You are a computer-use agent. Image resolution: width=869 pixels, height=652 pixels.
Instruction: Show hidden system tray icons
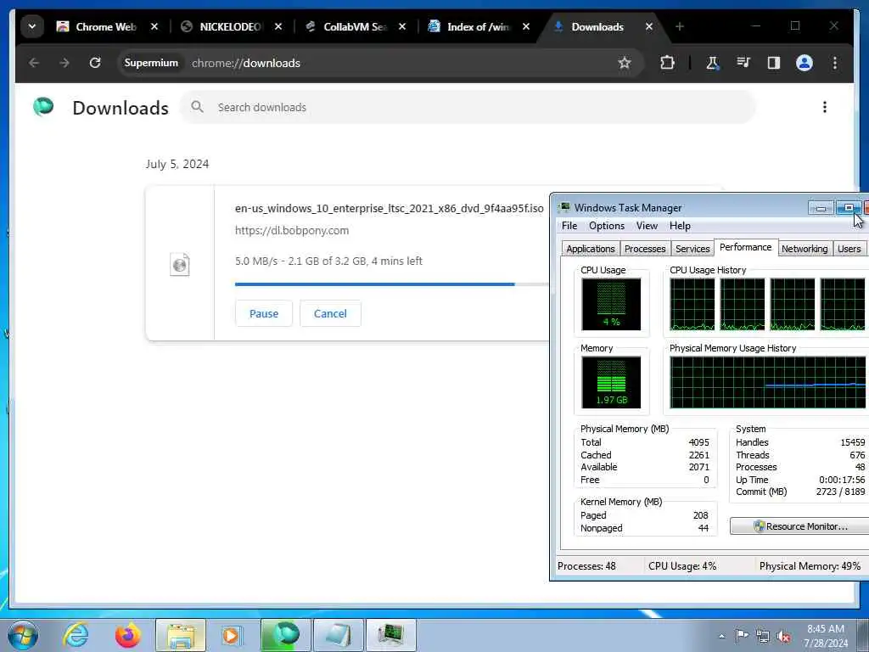(x=721, y=636)
